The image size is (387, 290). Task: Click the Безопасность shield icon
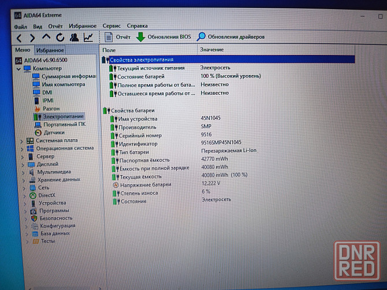pyautogui.click(x=34, y=218)
